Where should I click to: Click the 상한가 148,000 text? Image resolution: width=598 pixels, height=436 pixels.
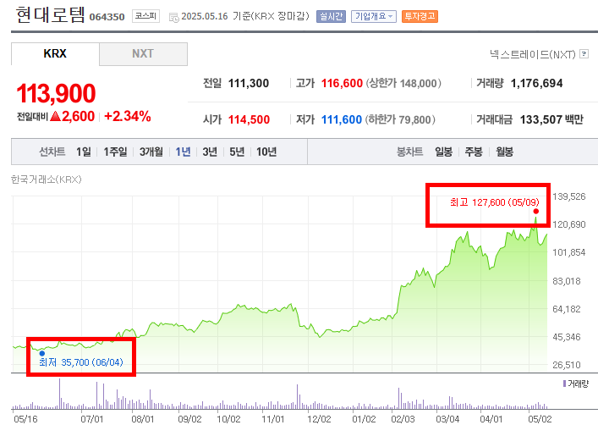click(403, 83)
